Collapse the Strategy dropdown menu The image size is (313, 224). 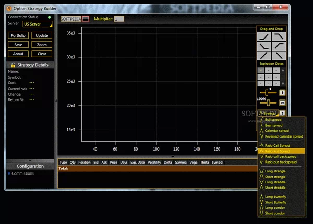coord(268,113)
